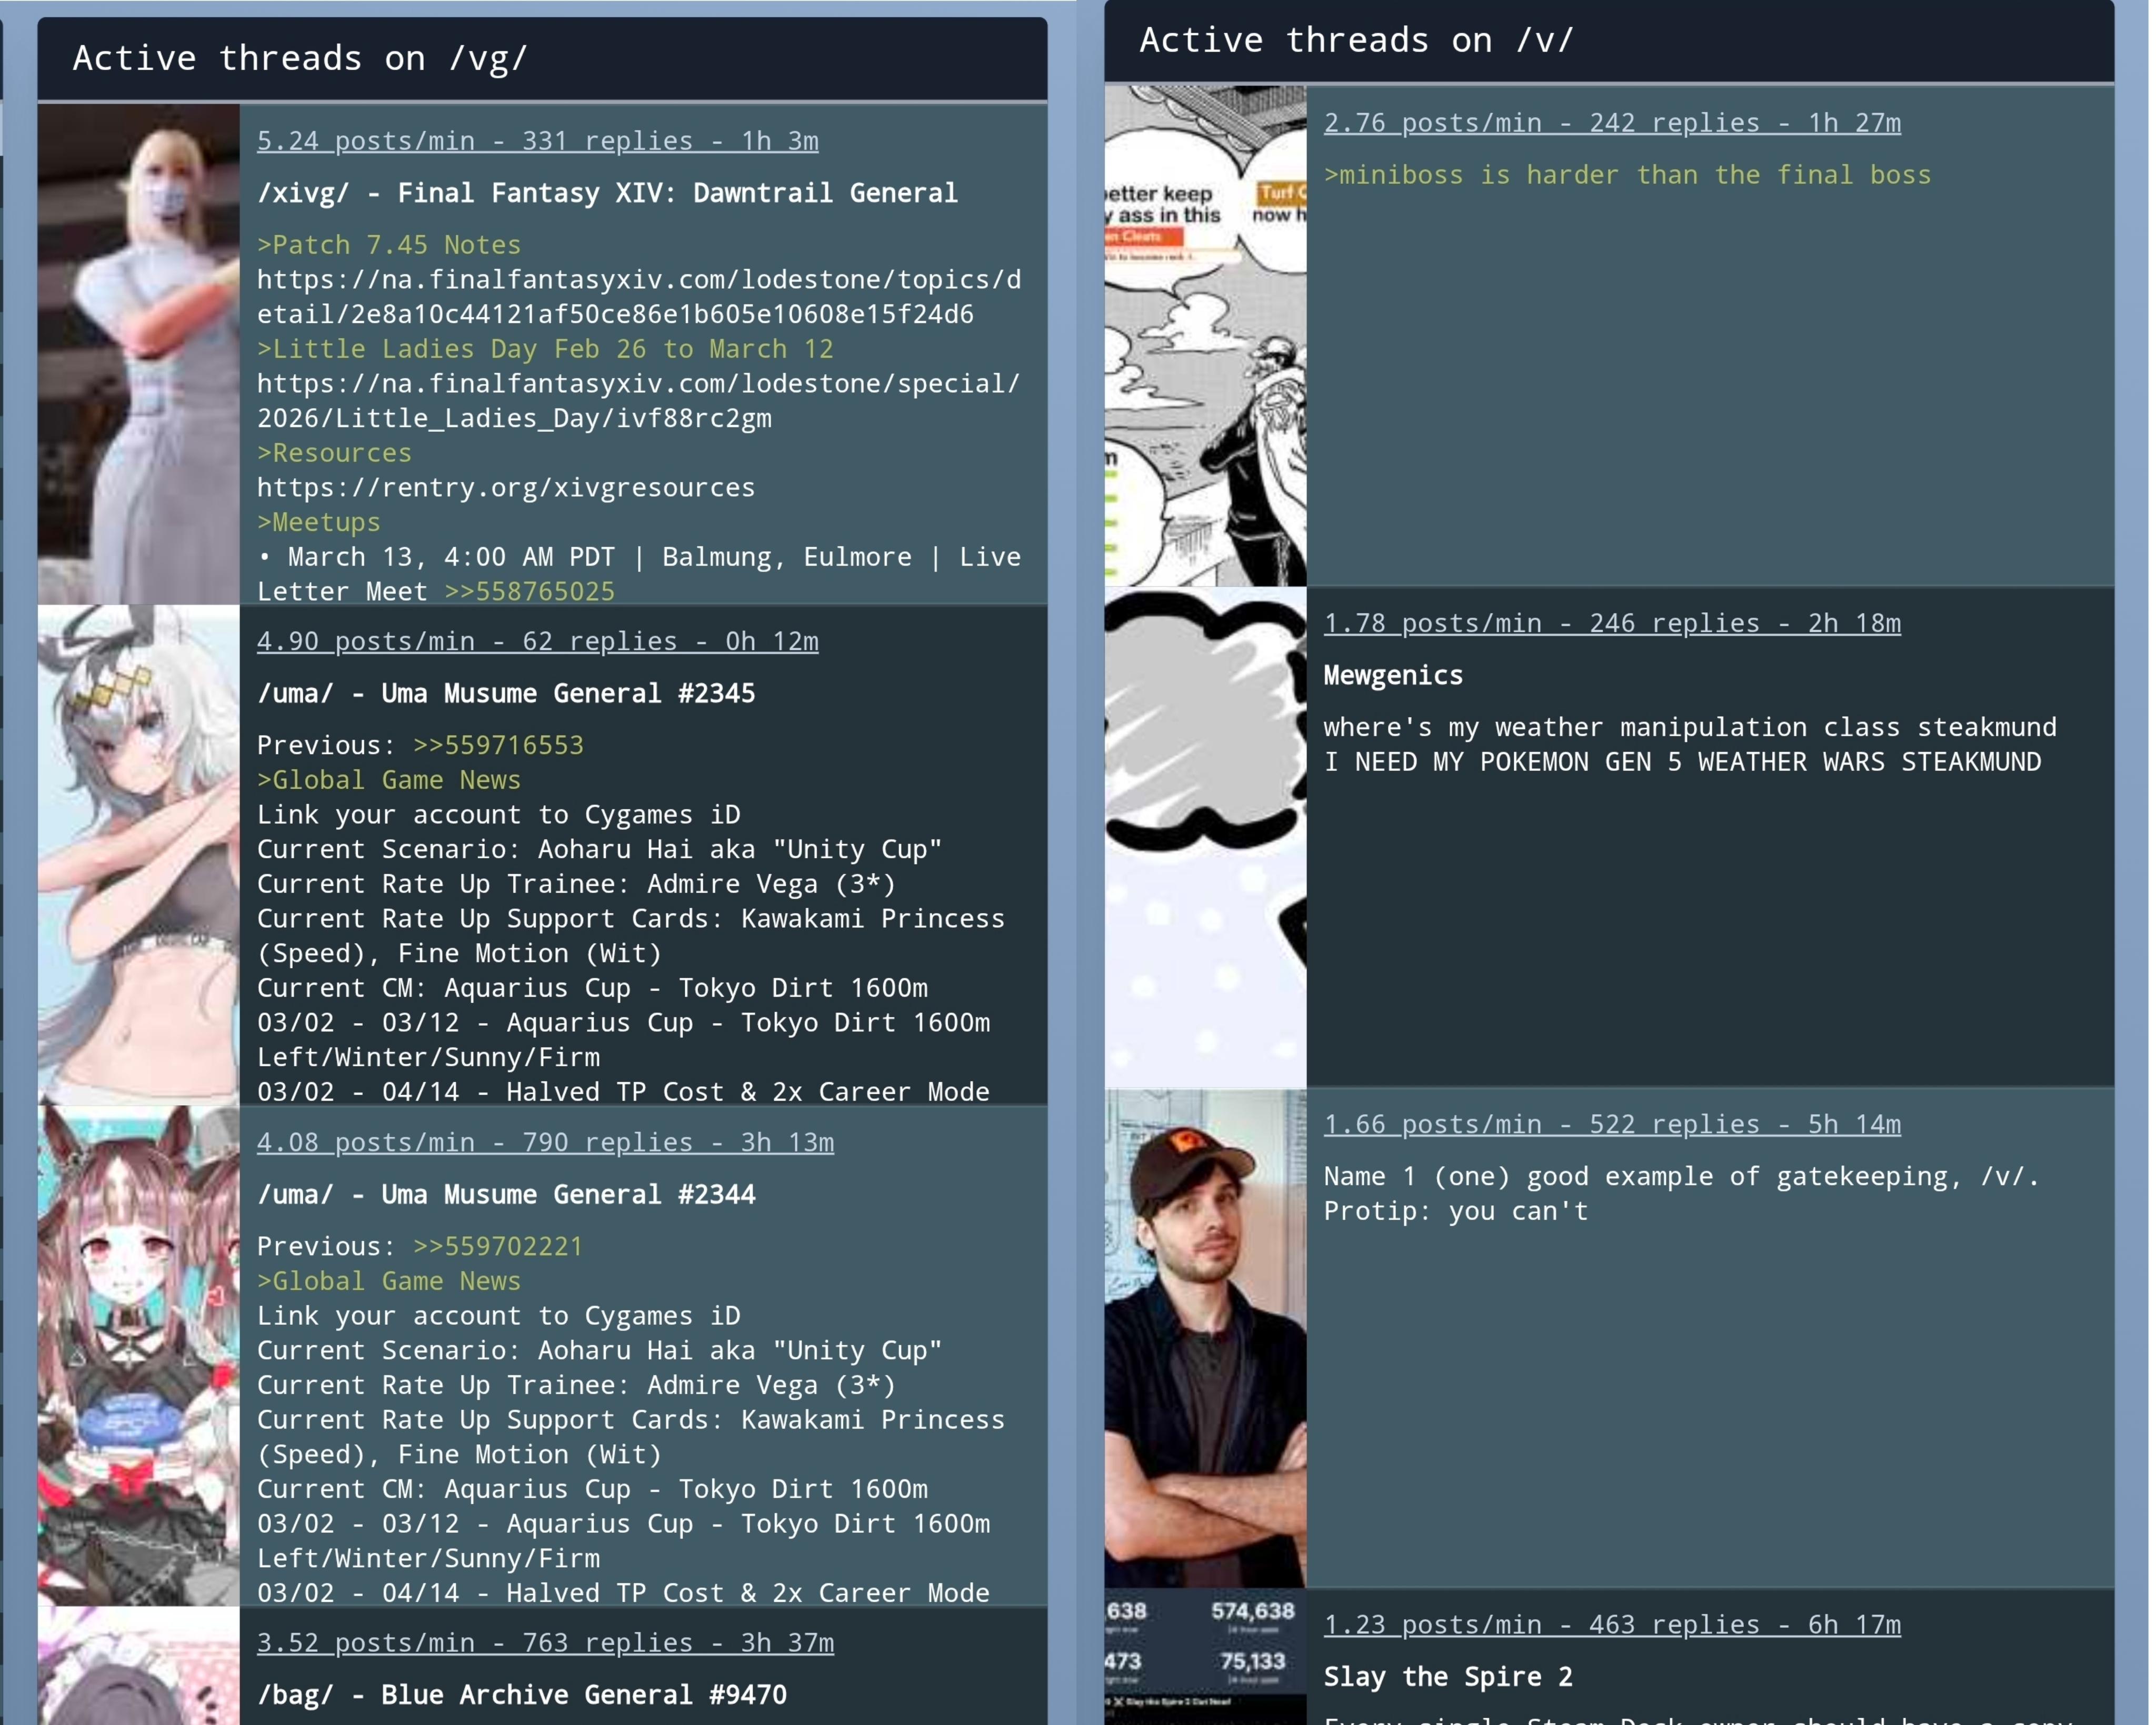
Task: Open the 1.78 posts/min 246 replies link
Action: pos(1612,623)
